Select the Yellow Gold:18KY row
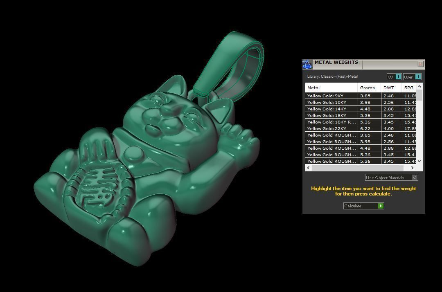This screenshot has width=442, height=292. 360,115
